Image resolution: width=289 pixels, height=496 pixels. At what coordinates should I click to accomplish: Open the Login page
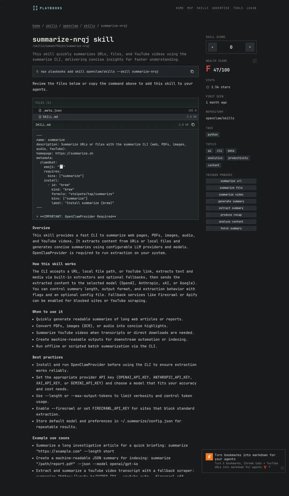(x=251, y=8)
